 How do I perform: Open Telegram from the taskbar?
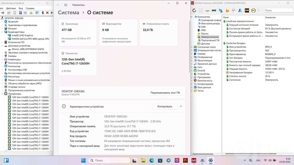[x=168, y=160]
